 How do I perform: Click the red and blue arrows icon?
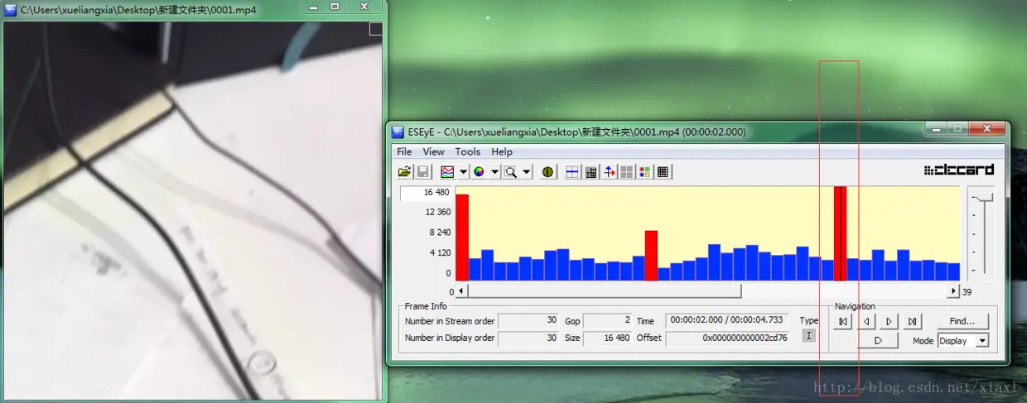pos(610,171)
